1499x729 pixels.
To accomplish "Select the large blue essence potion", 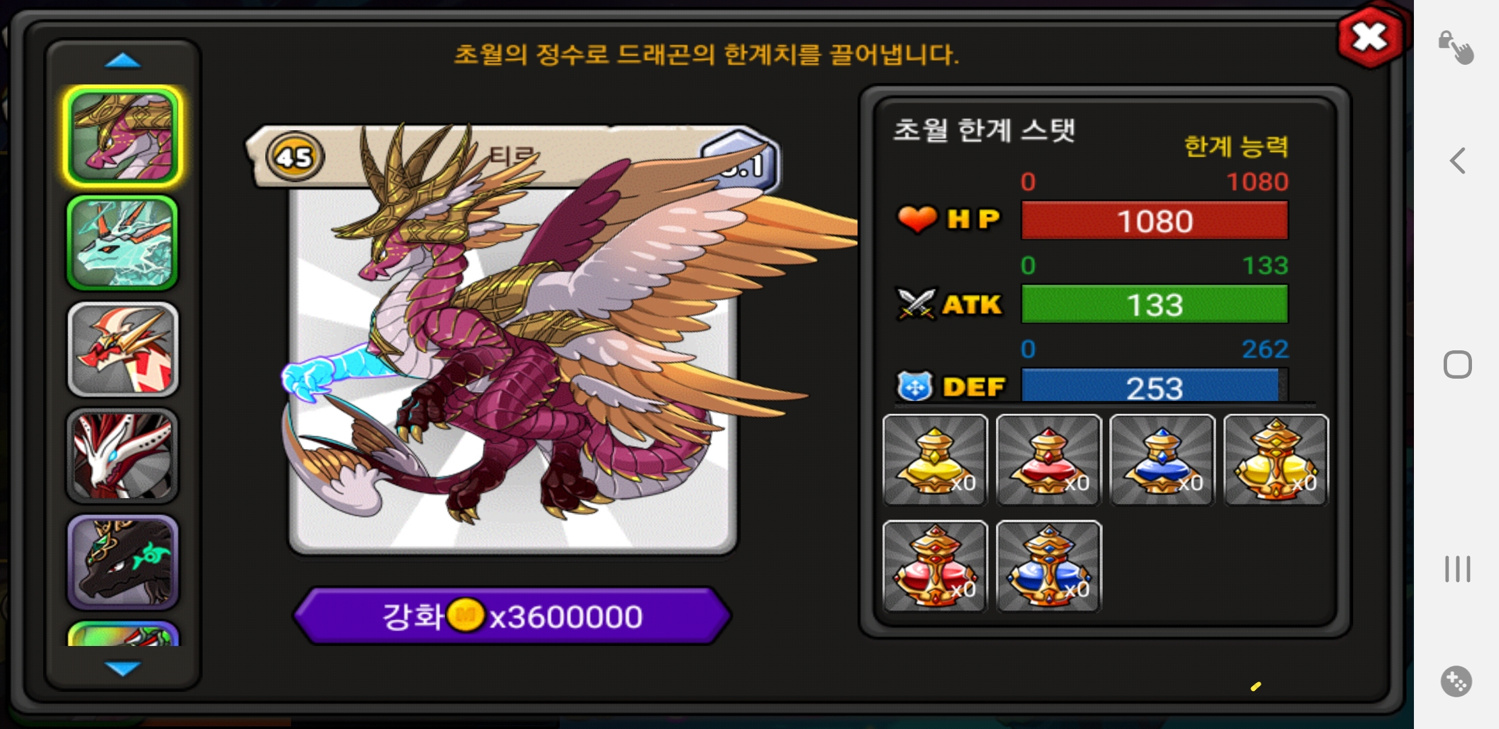I will click(x=1049, y=566).
